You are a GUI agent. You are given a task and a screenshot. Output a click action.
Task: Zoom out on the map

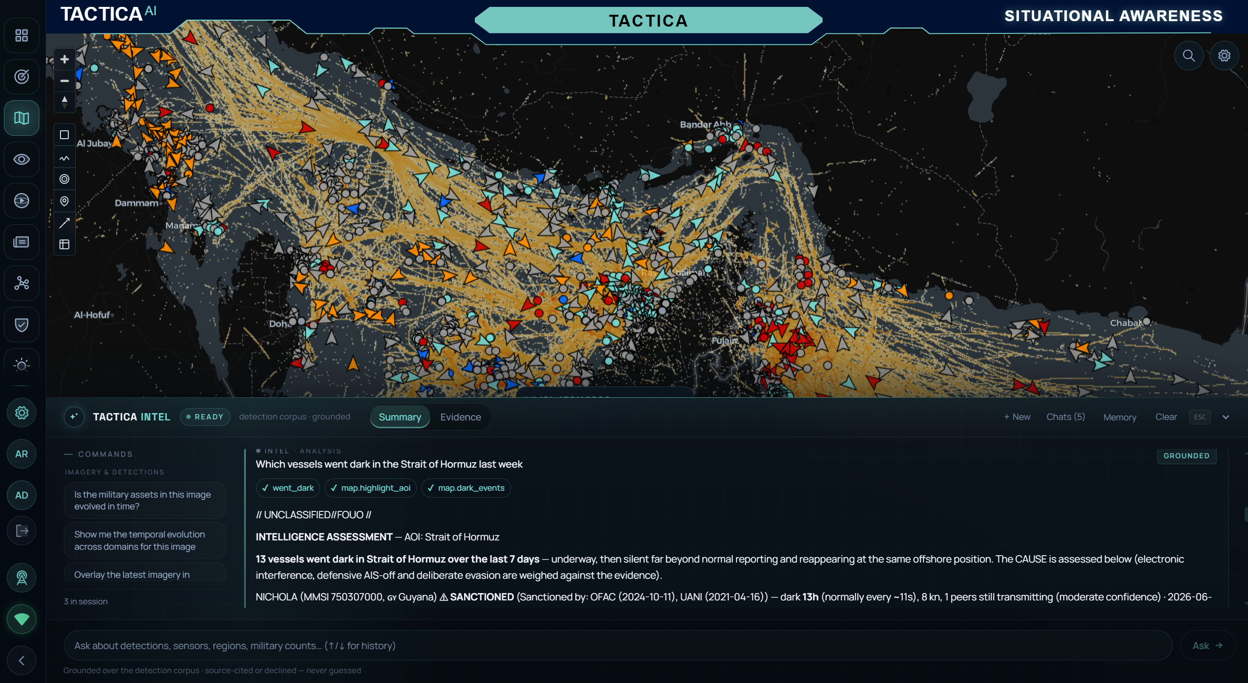point(64,81)
